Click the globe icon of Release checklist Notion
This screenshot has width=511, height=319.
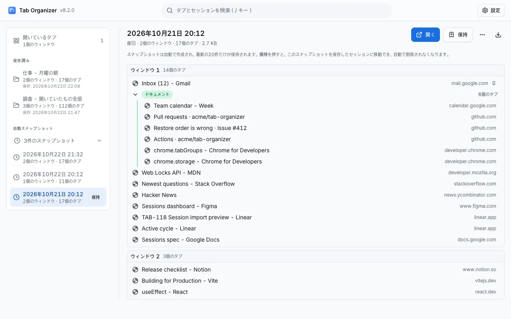(135, 270)
